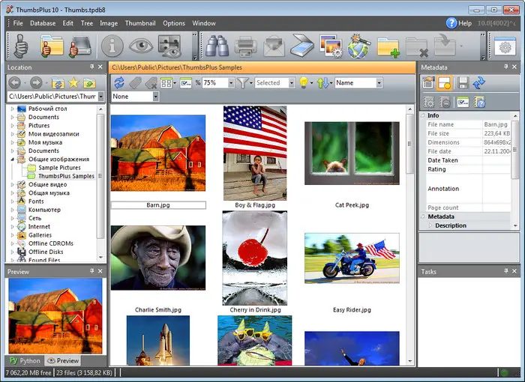Click the printer icon
The height and width of the screenshot is (382, 525).
245,46
